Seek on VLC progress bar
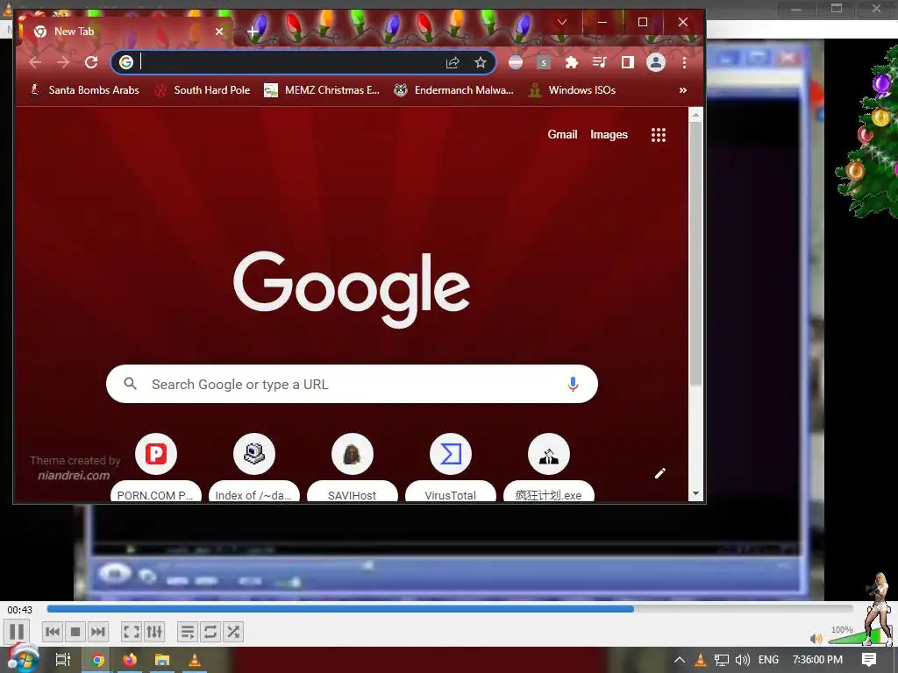The image size is (898, 673). (x=450, y=609)
